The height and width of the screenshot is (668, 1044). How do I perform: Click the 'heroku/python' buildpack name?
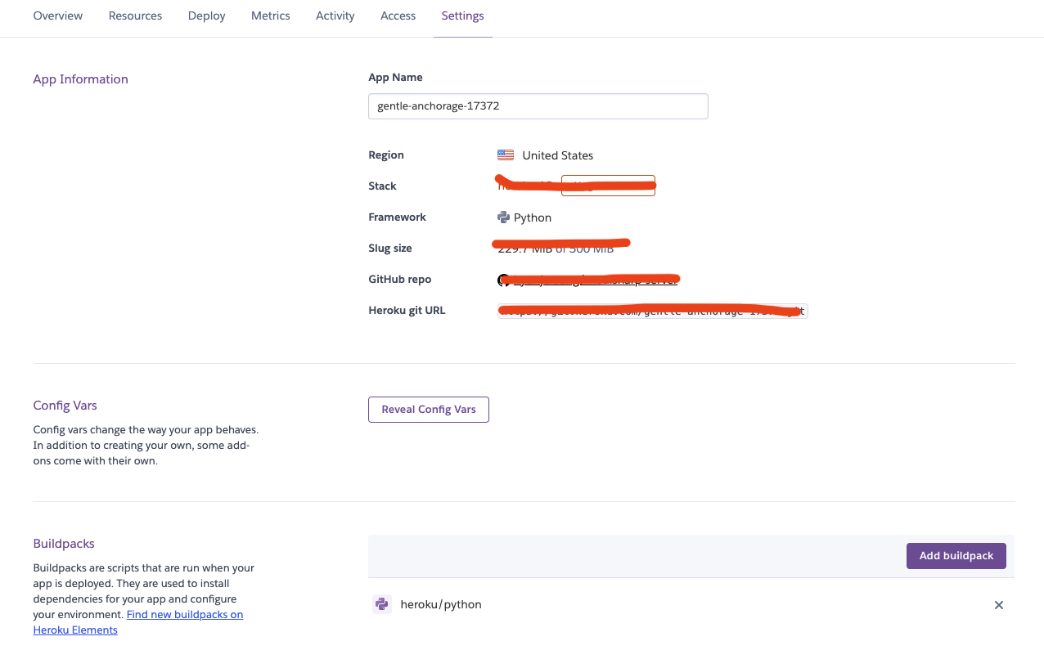point(440,605)
